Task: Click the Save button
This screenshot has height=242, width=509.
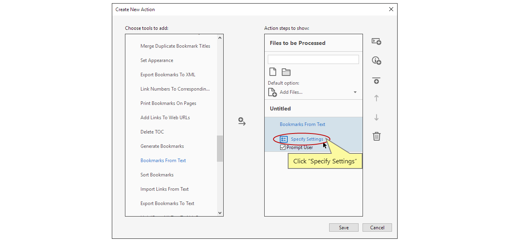Action: [344, 228]
